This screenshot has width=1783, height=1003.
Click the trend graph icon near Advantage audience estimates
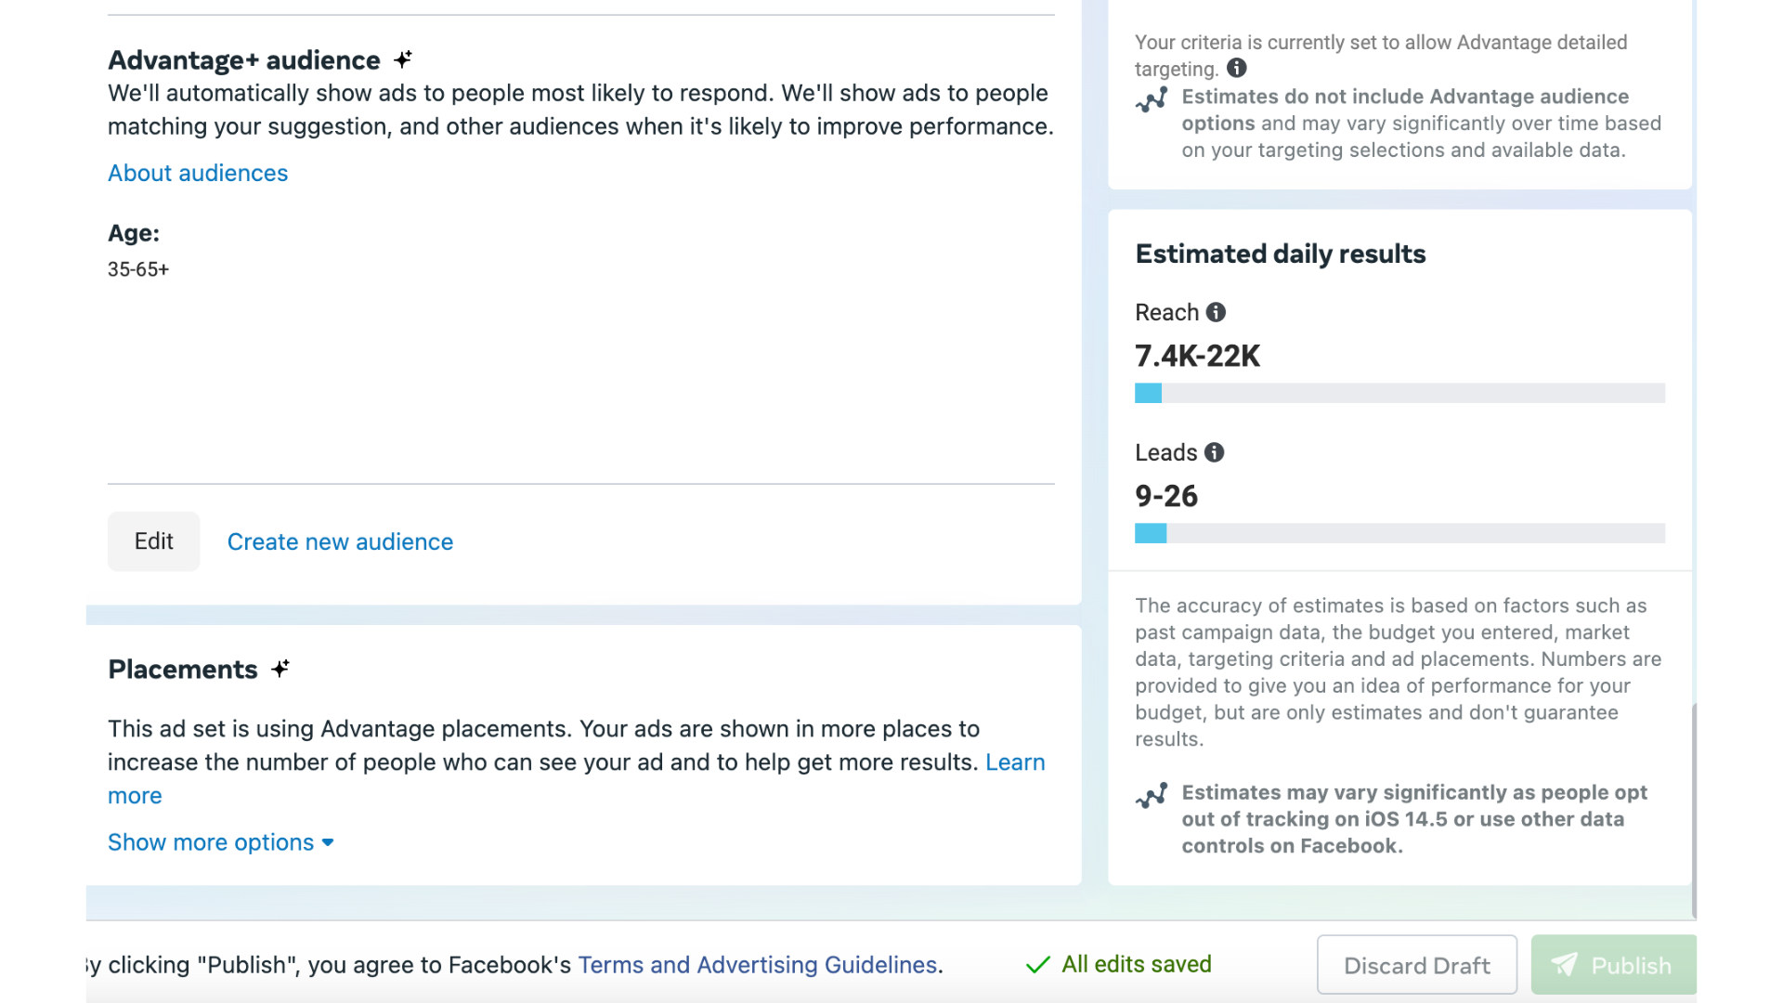1152,100
